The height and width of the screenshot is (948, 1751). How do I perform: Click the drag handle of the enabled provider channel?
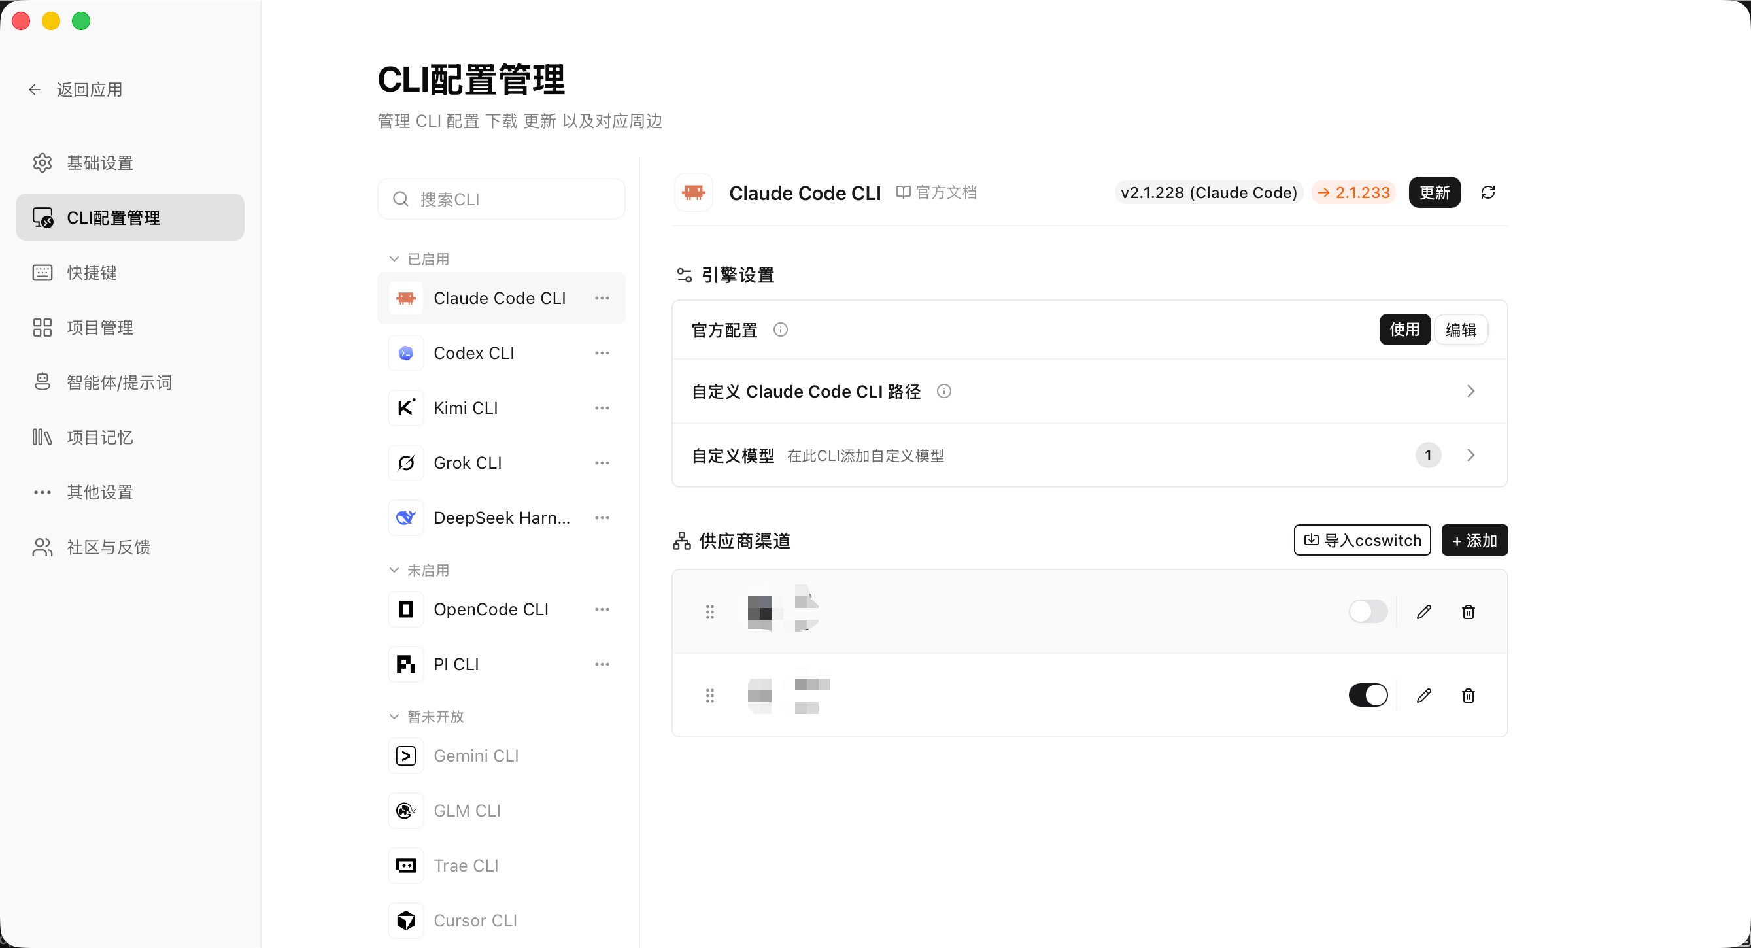click(709, 695)
